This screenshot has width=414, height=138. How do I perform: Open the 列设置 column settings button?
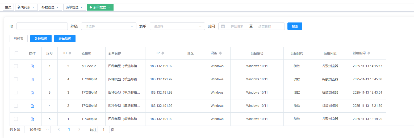tap(19, 39)
